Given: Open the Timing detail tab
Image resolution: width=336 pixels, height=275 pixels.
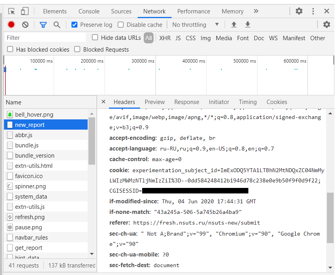Looking at the screenshot, I should pos(248,102).
